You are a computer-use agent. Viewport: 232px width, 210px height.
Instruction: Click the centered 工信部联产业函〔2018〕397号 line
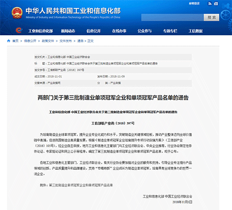[x=113, y=123]
